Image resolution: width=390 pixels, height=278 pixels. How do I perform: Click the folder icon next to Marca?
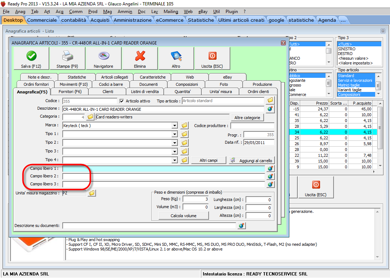[x=184, y=126]
